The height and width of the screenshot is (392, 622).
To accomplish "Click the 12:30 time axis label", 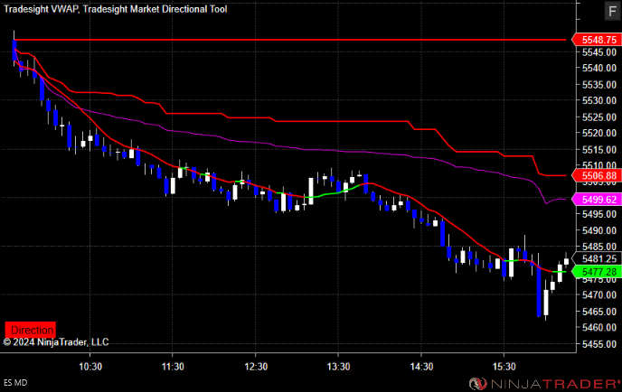I will click(x=256, y=367).
